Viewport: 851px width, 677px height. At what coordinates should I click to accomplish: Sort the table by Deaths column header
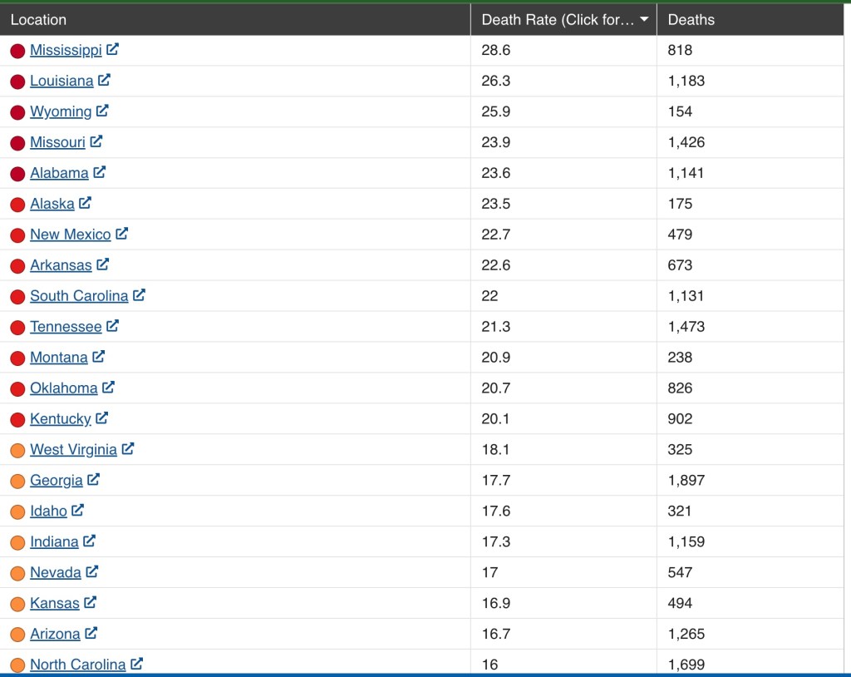click(691, 20)
